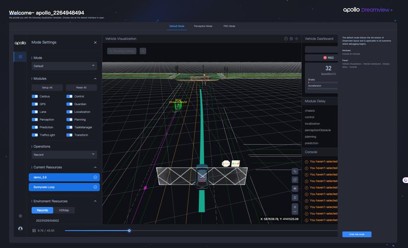Open the sidebar settings gear icon

[x=20, y=216]
